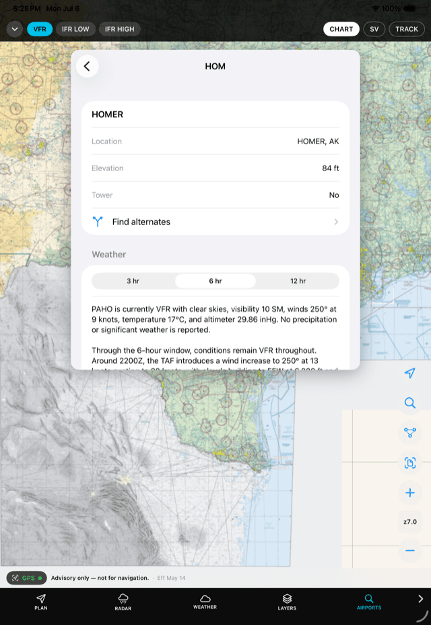Open the documents copy icon button
The width and height of the screenshot is (431, 625).
[x=410, y=463]
